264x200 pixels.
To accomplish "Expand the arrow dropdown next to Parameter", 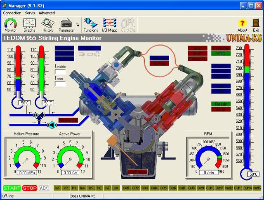I will (78, 25).
